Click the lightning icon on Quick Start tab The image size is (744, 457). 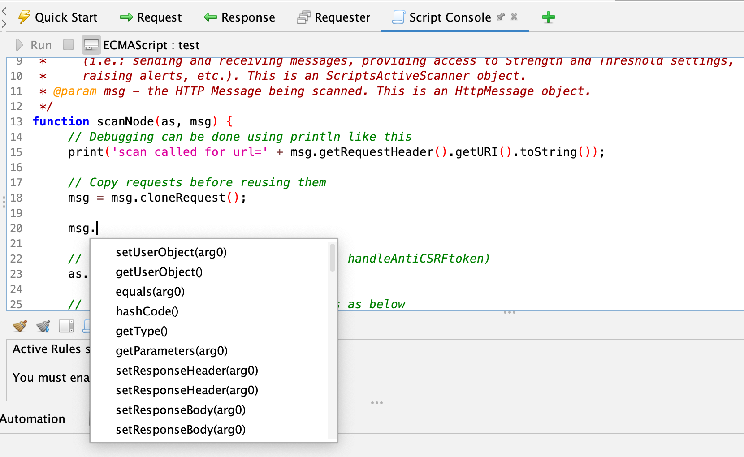(23, 17)
